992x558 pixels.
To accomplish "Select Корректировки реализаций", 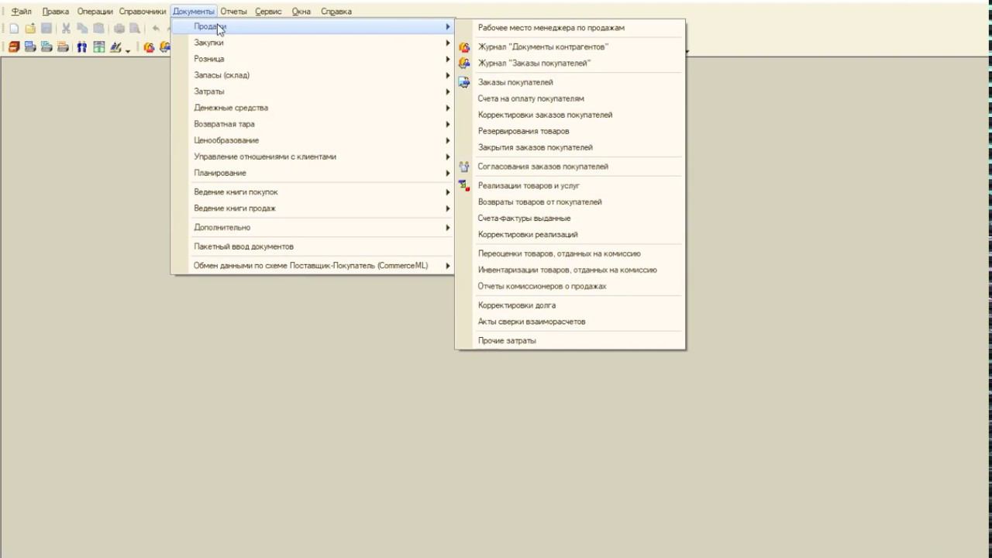I will (x=570, y=235).
